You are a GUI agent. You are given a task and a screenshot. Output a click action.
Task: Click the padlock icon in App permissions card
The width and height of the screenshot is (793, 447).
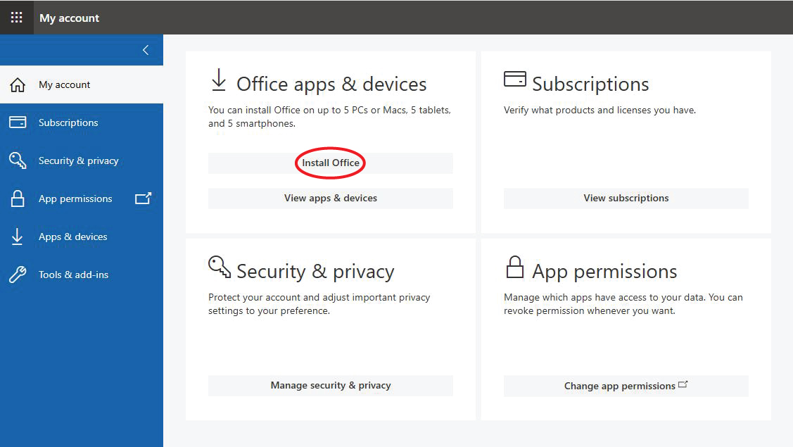[515, 267]
